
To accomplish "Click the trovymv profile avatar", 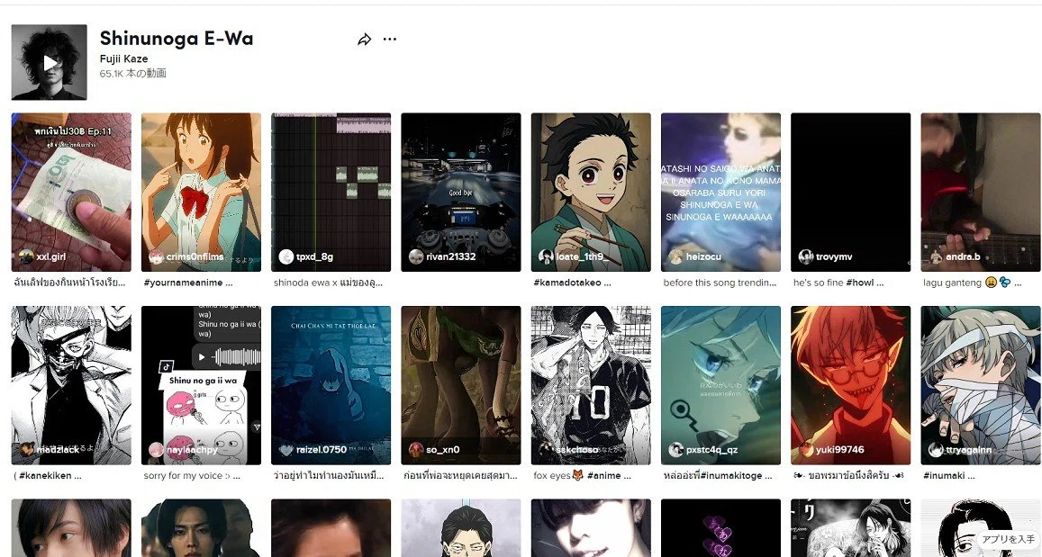I will pos(805,256).
